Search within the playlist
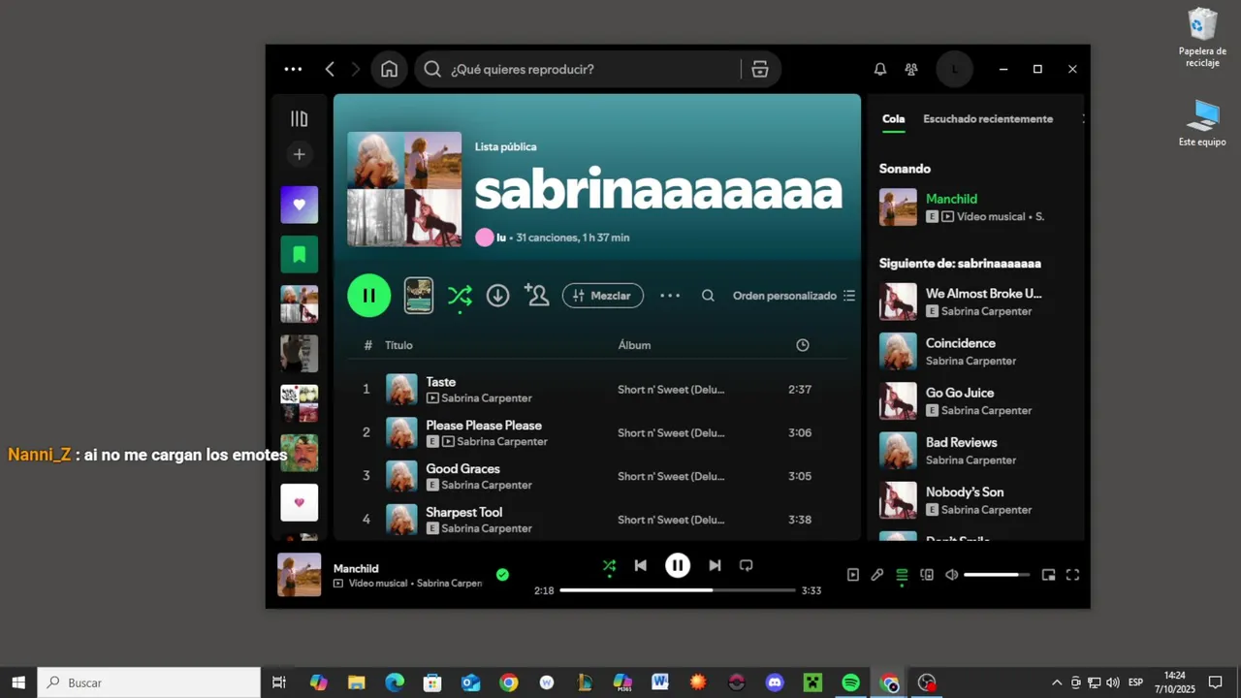Viewport: 1241px width, 698px height. click(708, 296)
